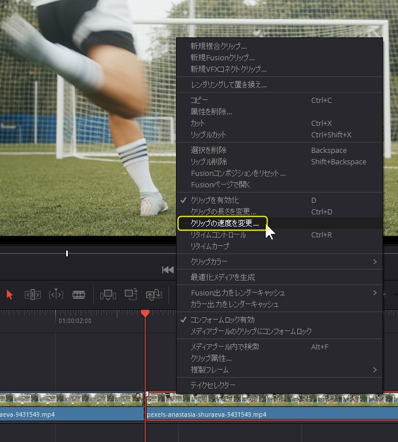Choose 属性を削除... menu entry
398x442 pixels.
click(280, 112)
